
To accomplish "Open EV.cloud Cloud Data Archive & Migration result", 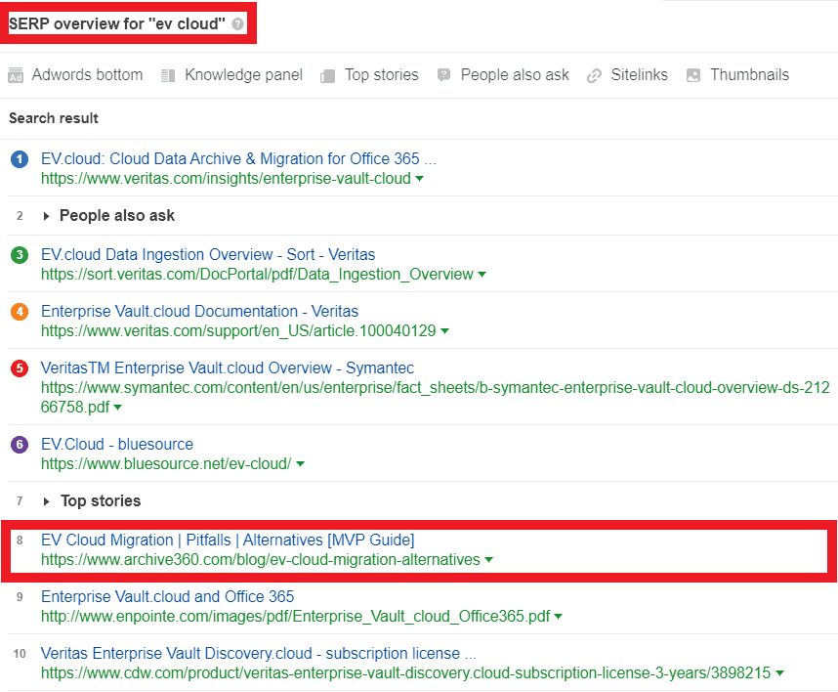I will coord(238,159).
